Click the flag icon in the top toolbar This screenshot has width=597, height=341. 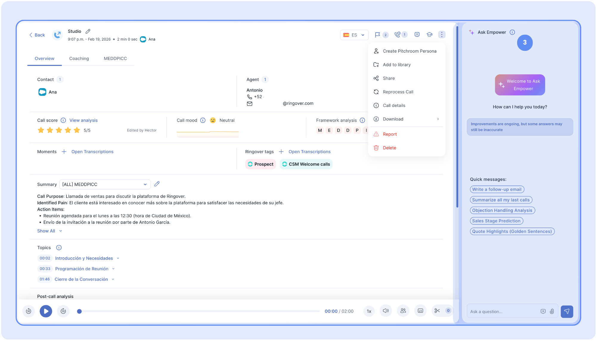pyautogui.click(x=377, y=35)
